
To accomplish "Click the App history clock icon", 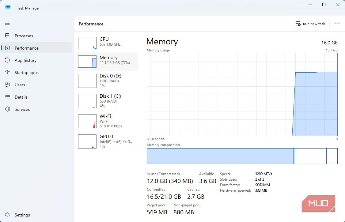I will pyautogui.click(x=7, y=60).
